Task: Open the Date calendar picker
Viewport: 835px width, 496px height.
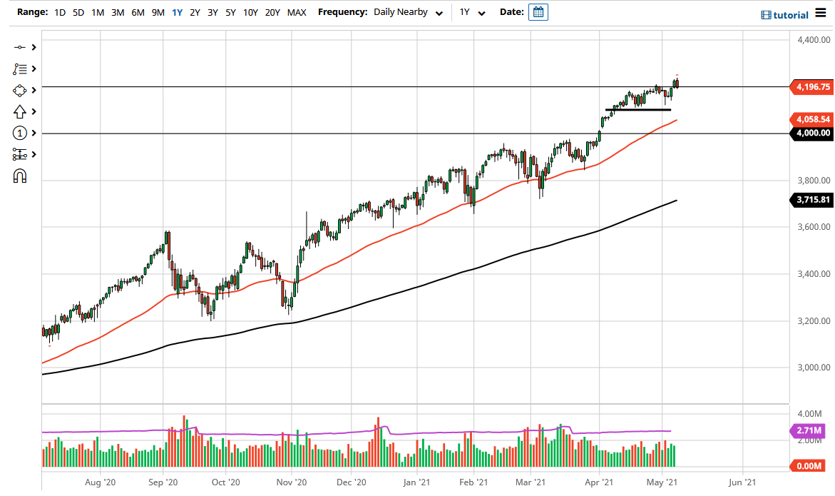Action: coord(538,12)
